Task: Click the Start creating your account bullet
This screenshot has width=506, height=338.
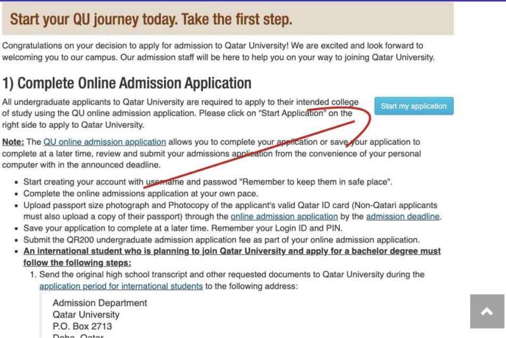Action: click(x=208, y=182)
